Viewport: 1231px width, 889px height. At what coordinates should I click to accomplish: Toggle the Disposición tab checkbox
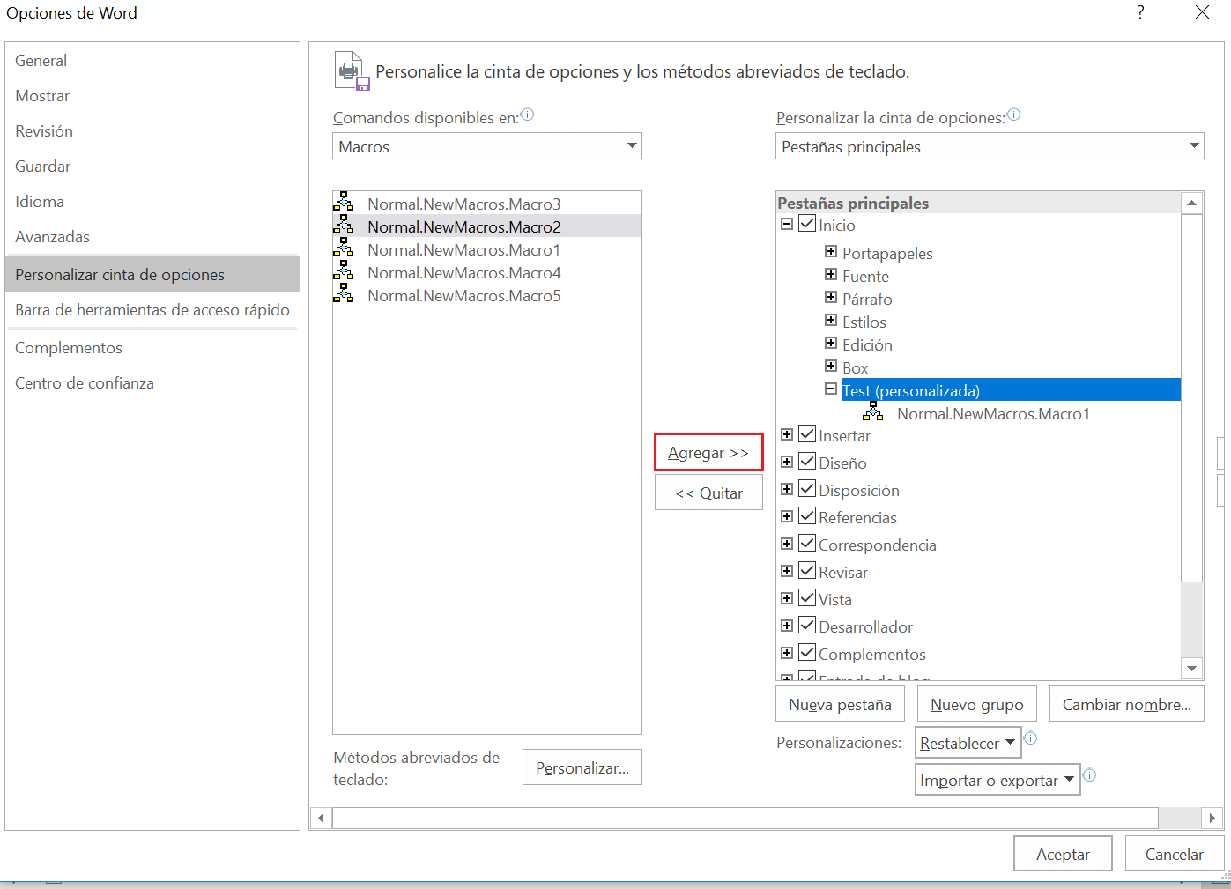(x=807, y=489)
